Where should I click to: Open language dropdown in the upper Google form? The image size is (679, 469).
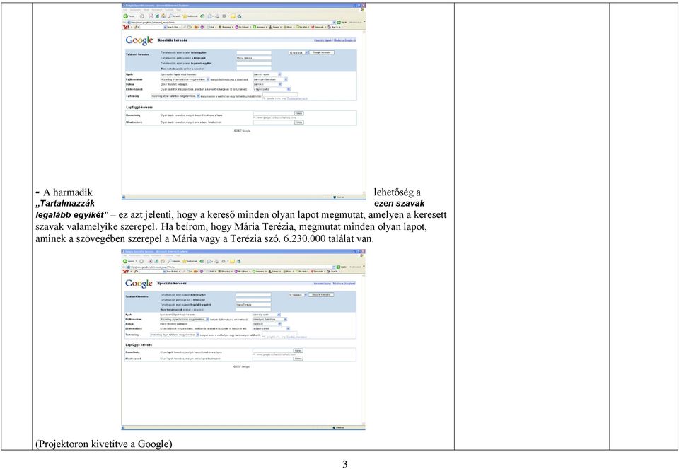(x=267, y=74)
